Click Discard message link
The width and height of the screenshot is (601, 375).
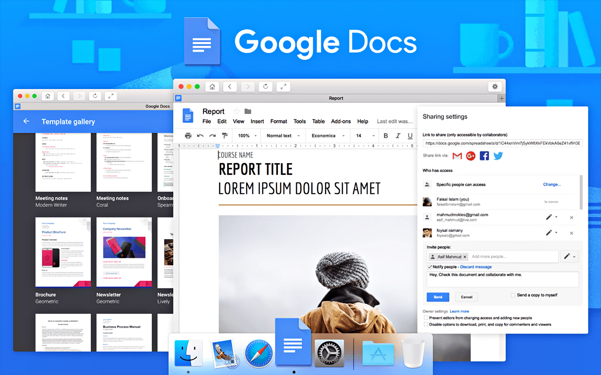click(x=476, y=267)
